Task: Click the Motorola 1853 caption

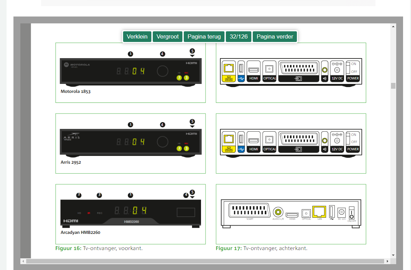Action: [x=76, y=91]
